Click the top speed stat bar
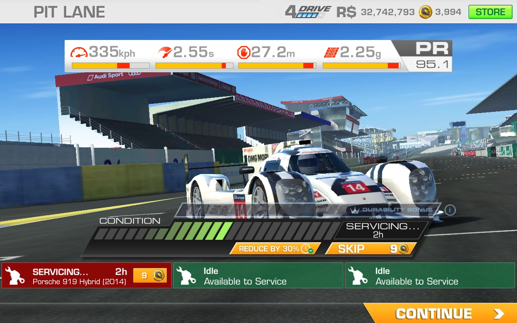 [110, 65]
